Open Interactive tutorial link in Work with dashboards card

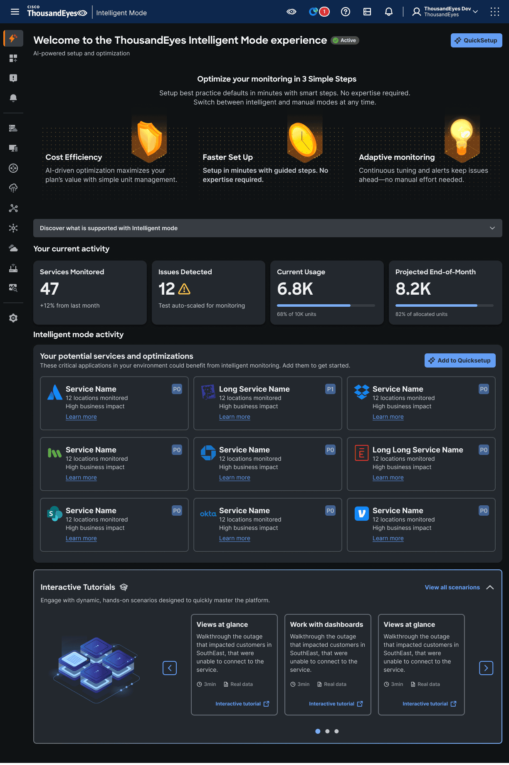336,704
